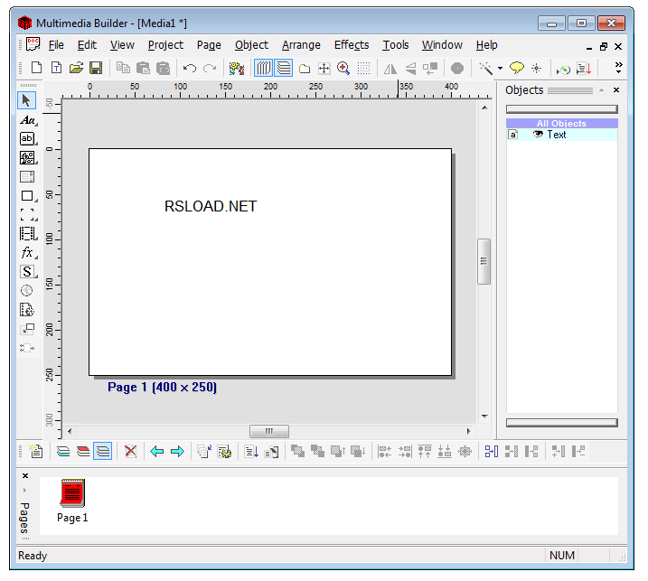Toggle the teal master page layer button
Viewport: 648px width, 581px height.
63,451
